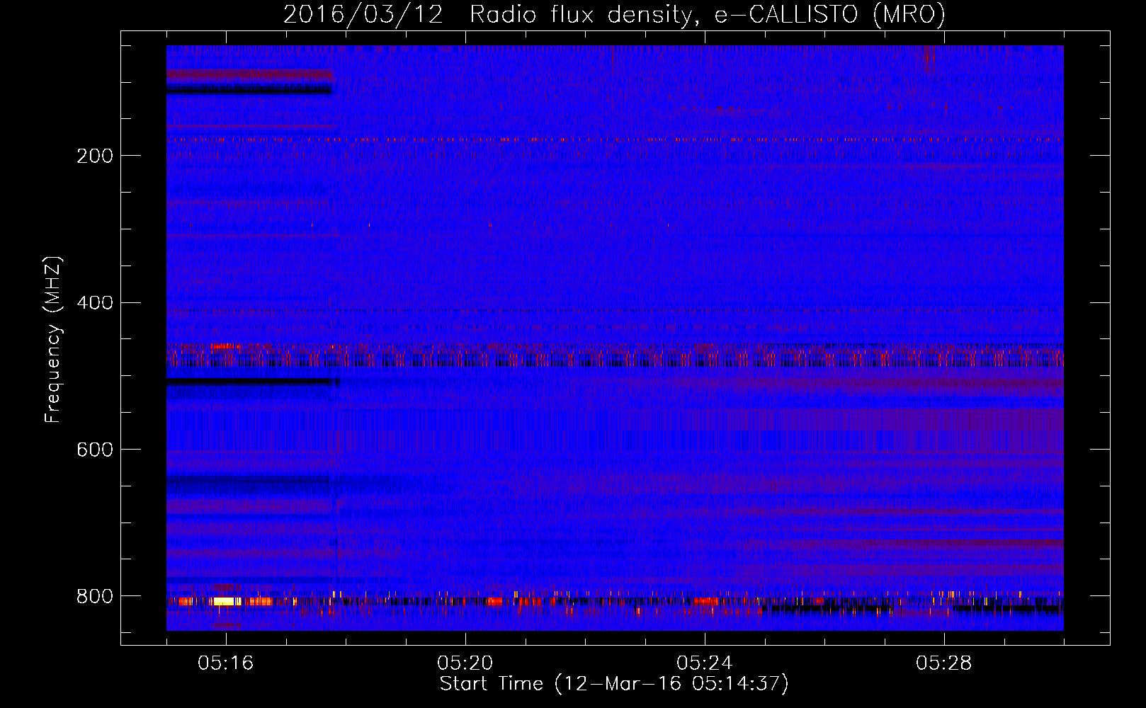The width and height of the screenshot is (1146, 708).
Task: Click the 800 frequency tick label
Action: [x=94, y=596]
